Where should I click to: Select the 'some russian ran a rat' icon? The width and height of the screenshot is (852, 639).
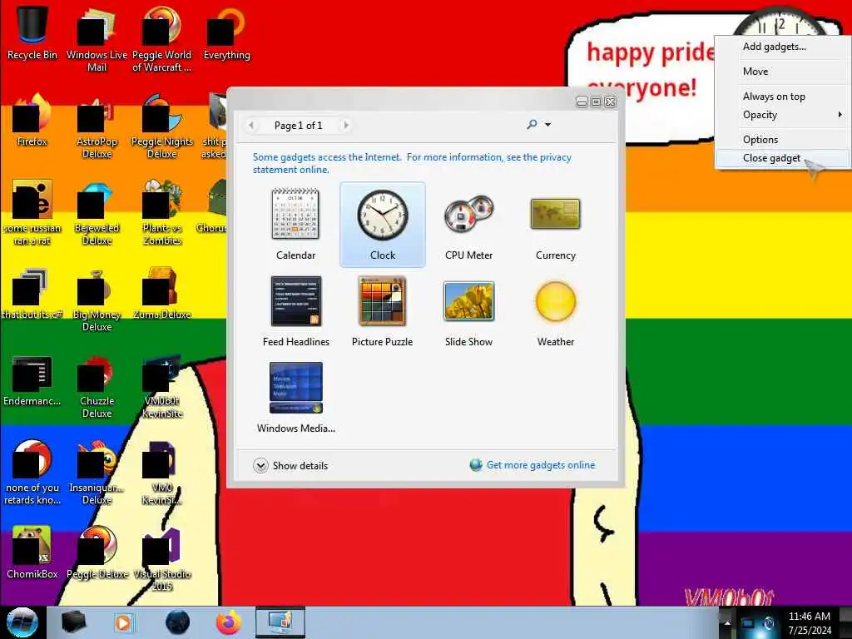click(32, 213)
